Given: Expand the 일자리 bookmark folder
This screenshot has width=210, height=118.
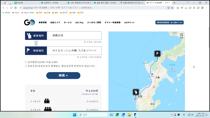Looking at the screenshot, I should 64,13.
